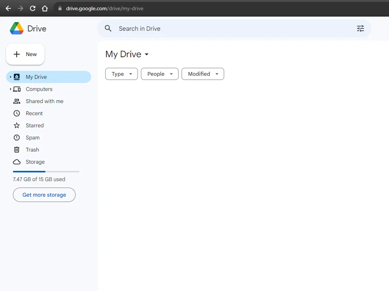Go to the browser home page icon
This screenshot has height=291, width=389.
click(45, 8)
